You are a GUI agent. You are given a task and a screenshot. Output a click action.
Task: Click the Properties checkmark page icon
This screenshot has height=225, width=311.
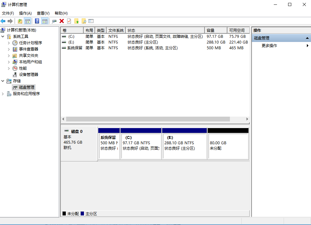(69, 21)
